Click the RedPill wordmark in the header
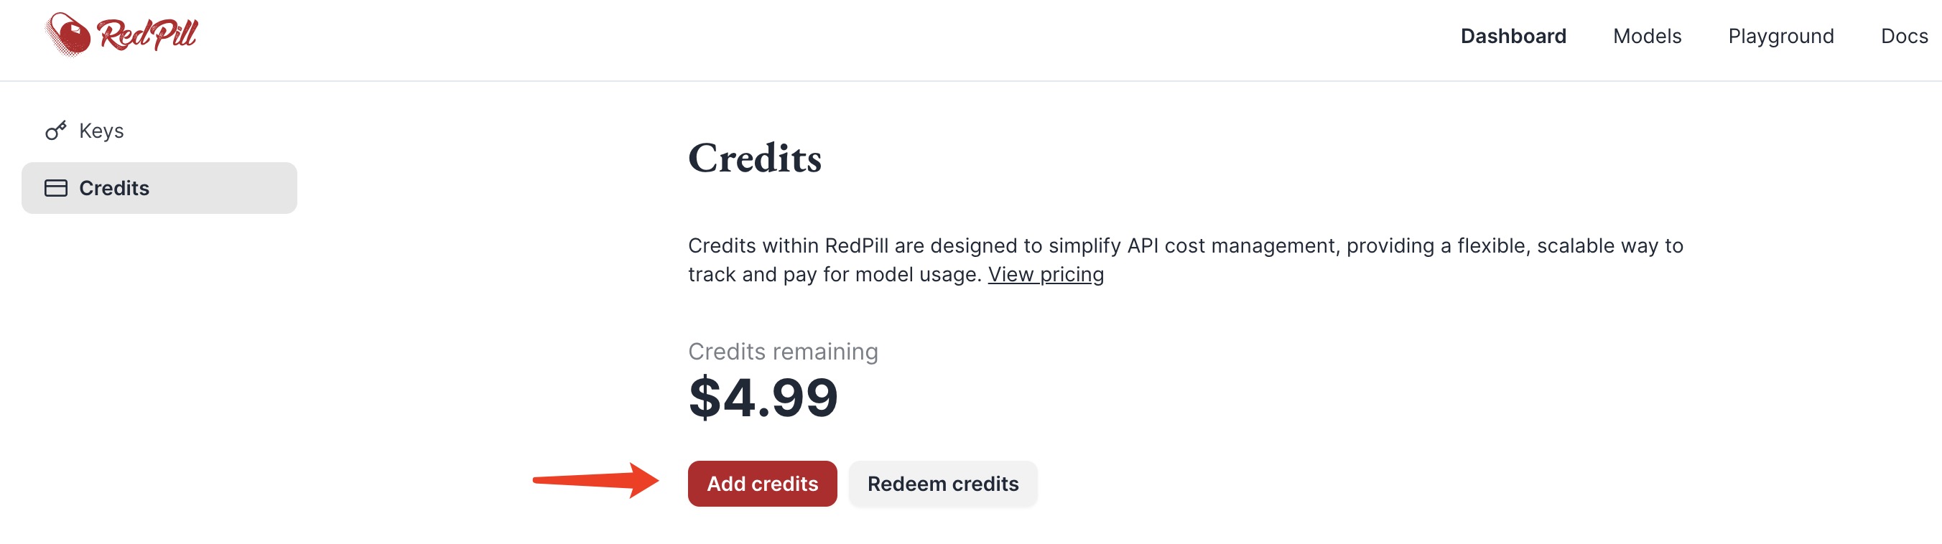 click(148, 34)
